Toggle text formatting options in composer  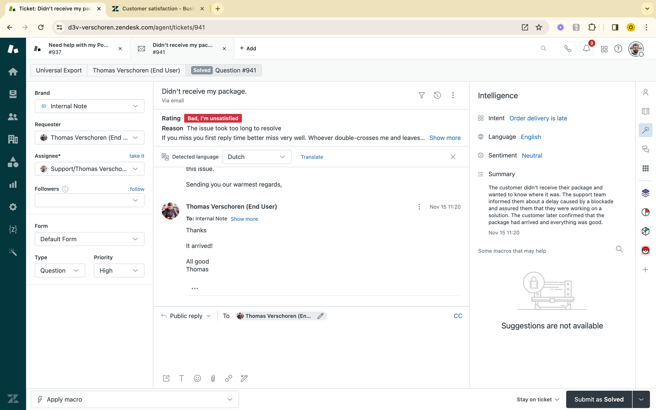point(181,378)
